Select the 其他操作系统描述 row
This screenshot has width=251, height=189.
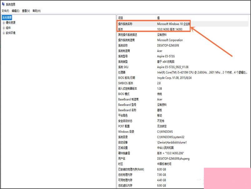pos(183,35)
